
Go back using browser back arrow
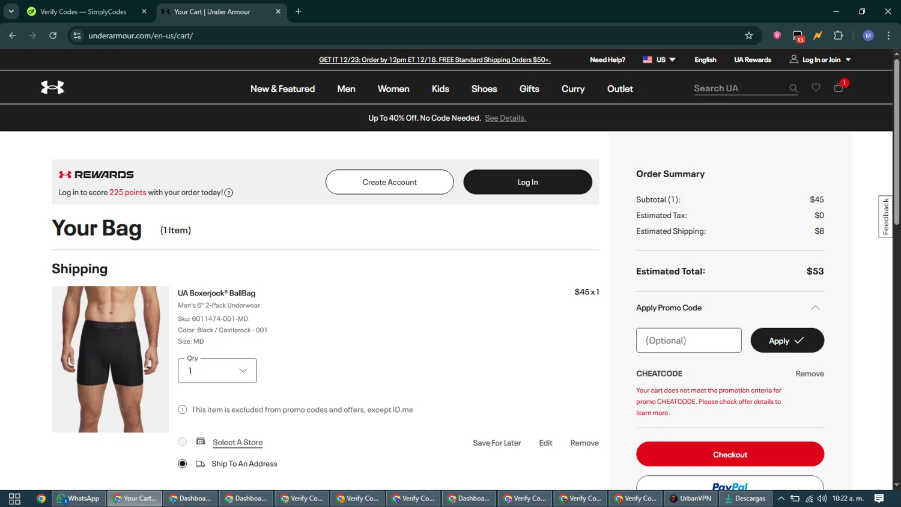pos(13,35)
